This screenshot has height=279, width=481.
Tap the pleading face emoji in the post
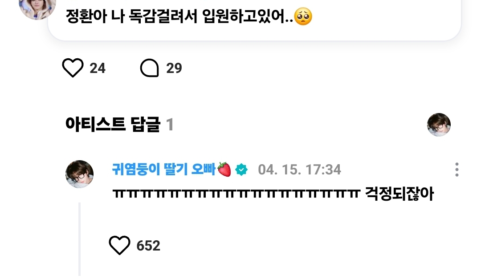(x=303, y=16)
